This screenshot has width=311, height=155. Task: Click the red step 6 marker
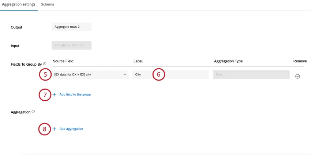(x=158, y=74)
